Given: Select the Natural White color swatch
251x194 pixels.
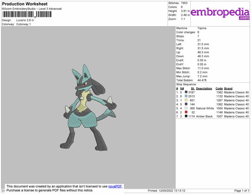Looking at the screenshot, I should tap(186, 108).
